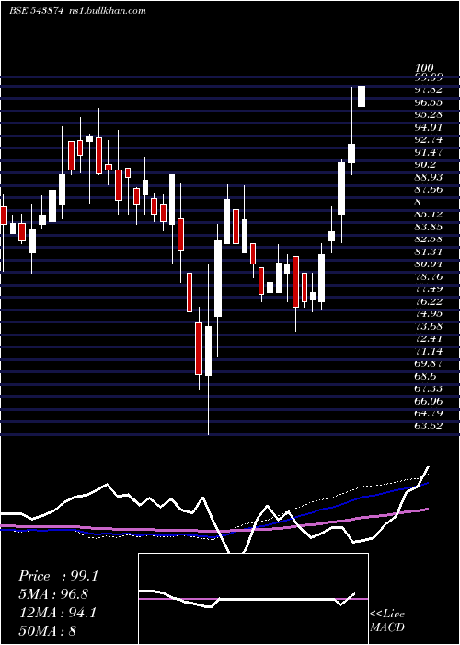Click the 5MA : 96.8 readout

click(x=53, y=594)
